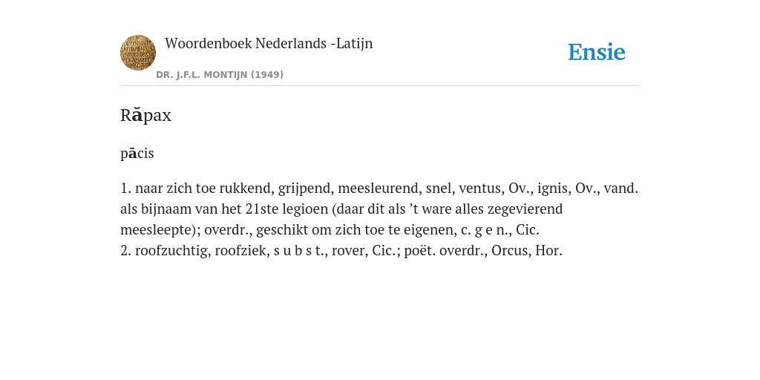The width and height of the screenshot is (760, 380).
Task: Click the word grijpend in first line
Action: [306, 188]
